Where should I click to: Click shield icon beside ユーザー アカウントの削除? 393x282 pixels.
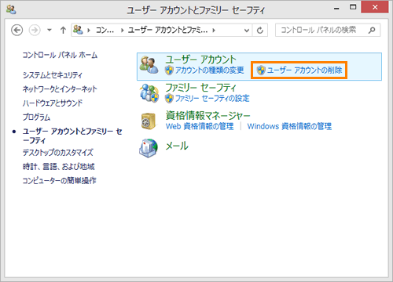pyautogui.click(x=261, y=70)
